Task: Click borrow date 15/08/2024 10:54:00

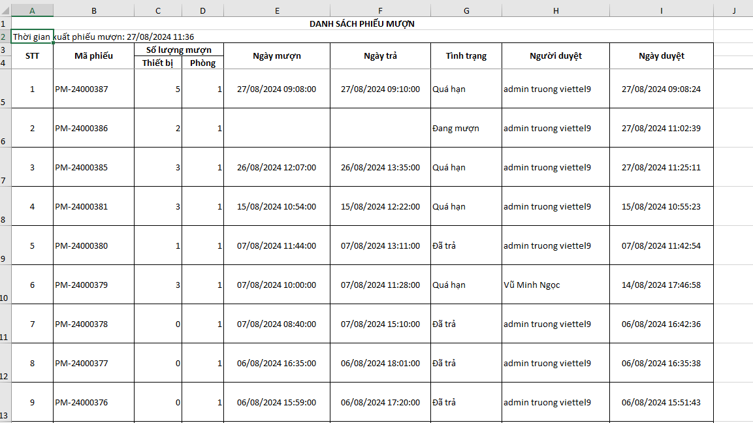Action: (277, 206)
